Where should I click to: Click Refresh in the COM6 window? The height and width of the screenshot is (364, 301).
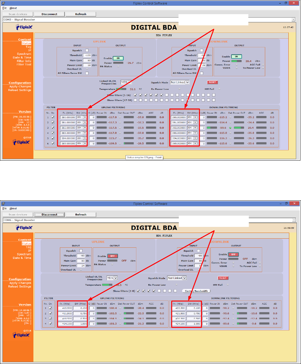(x=81, y=215)
